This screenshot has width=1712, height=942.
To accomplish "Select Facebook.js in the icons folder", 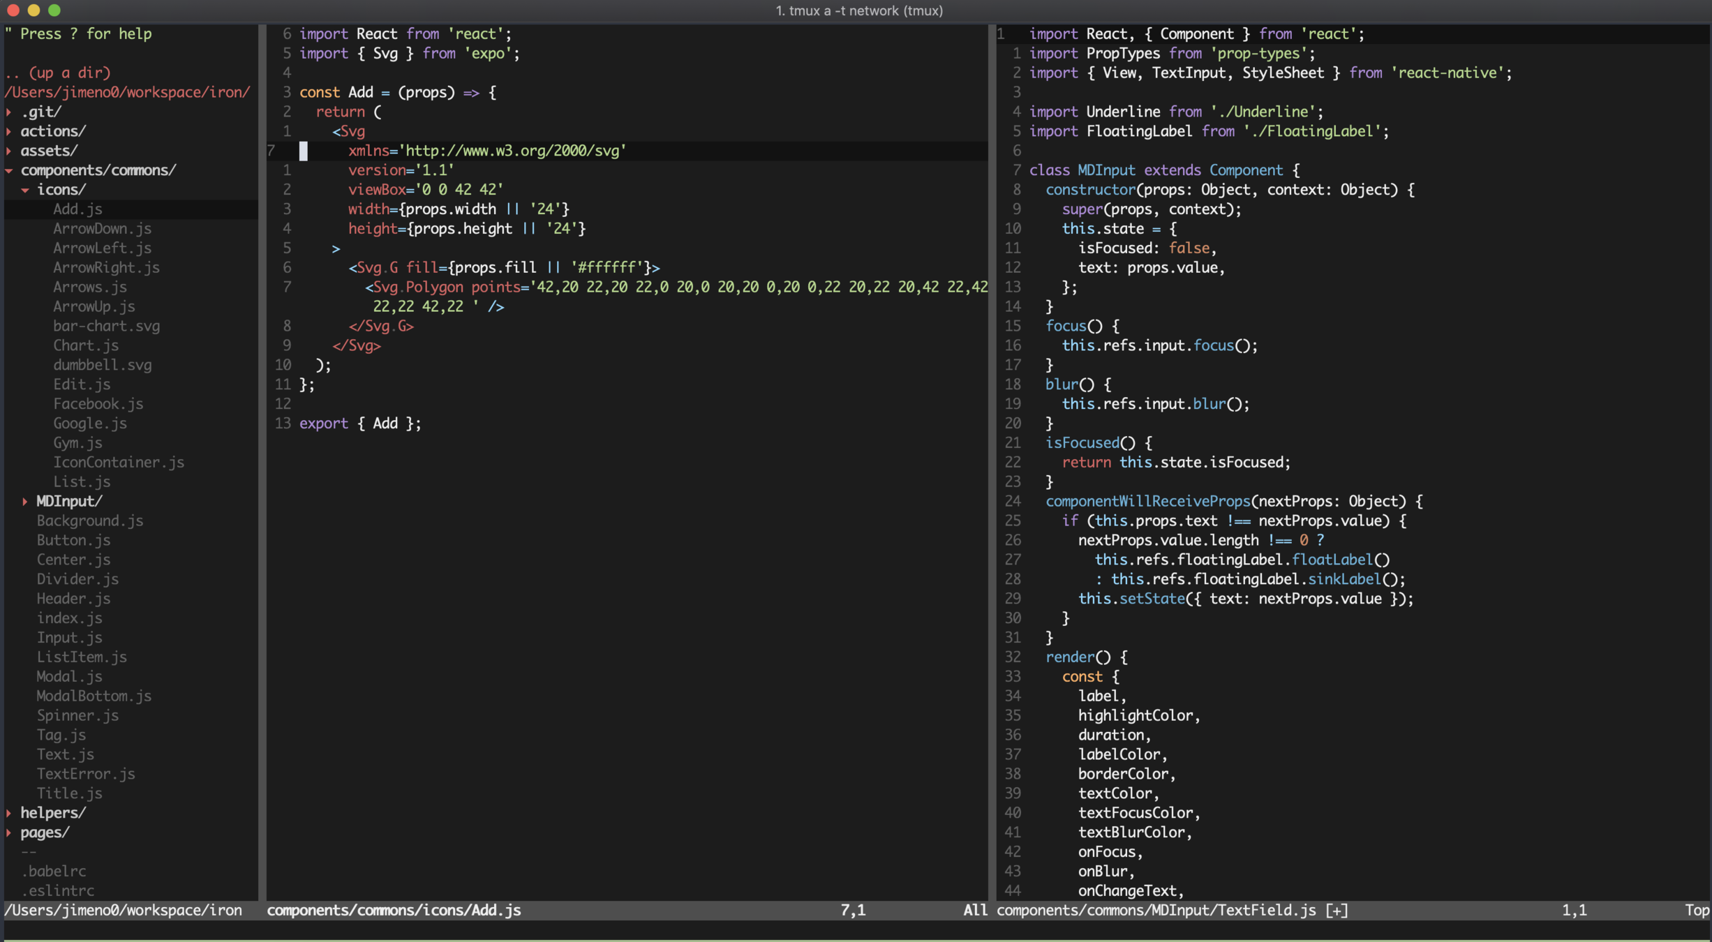I will click(98, 404).
